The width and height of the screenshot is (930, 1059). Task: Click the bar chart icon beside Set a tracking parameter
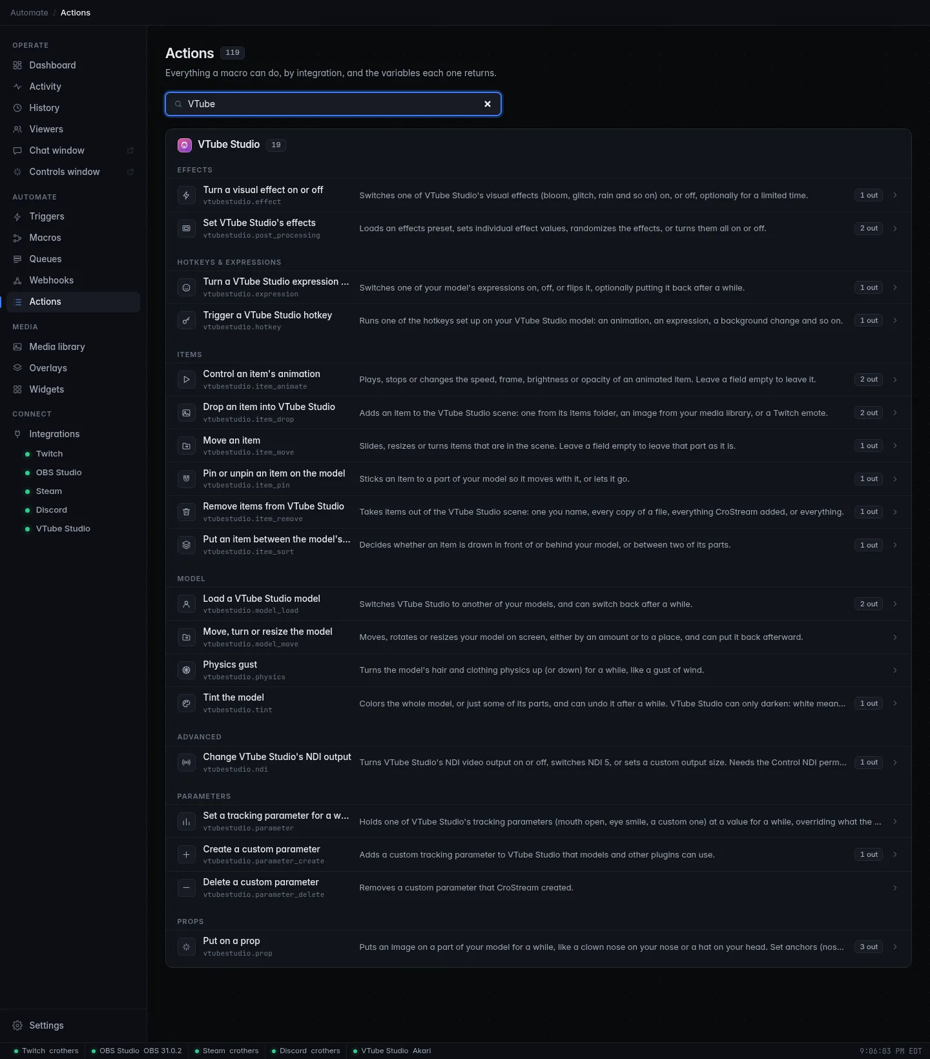point(186,821)
